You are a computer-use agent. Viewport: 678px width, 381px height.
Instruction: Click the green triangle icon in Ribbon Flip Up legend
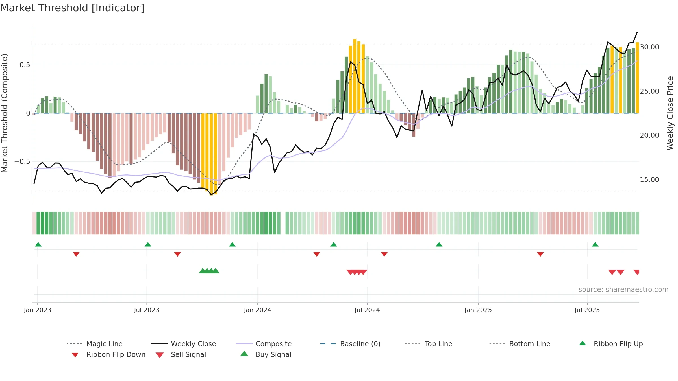click(x=583, y=343)
